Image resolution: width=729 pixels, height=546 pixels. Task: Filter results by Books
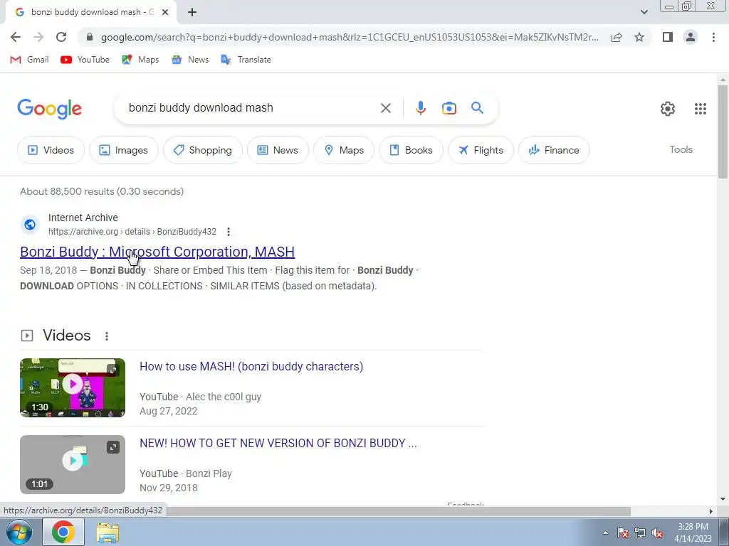[411, 150]
